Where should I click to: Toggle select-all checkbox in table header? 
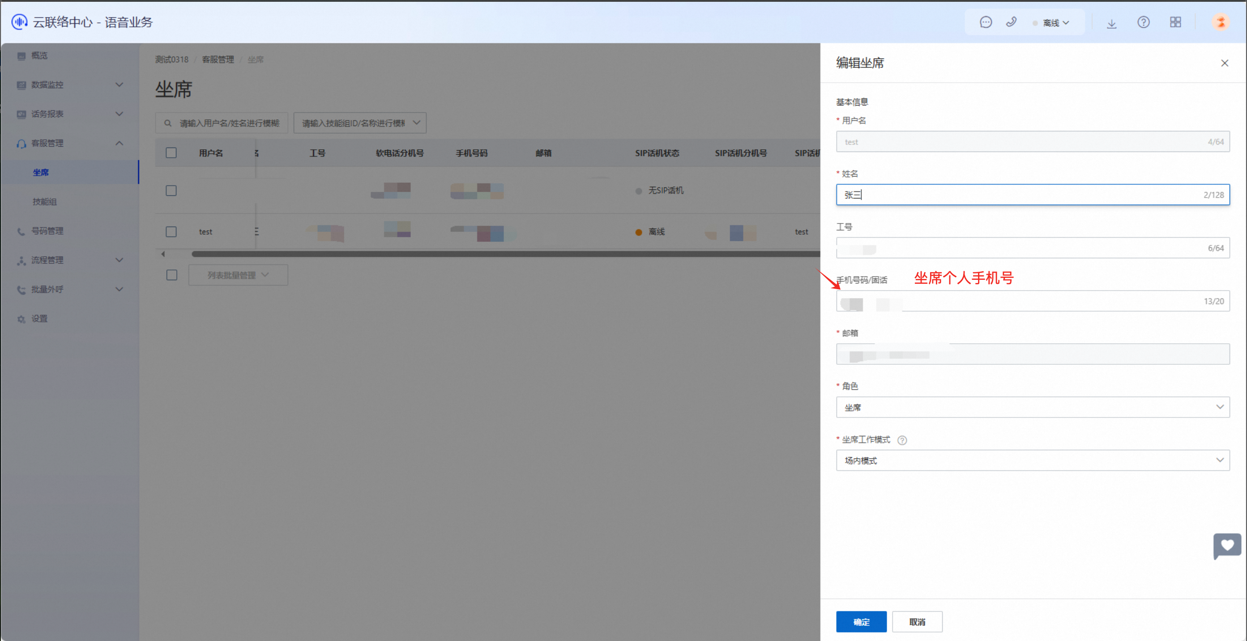[x=171, y=153]
